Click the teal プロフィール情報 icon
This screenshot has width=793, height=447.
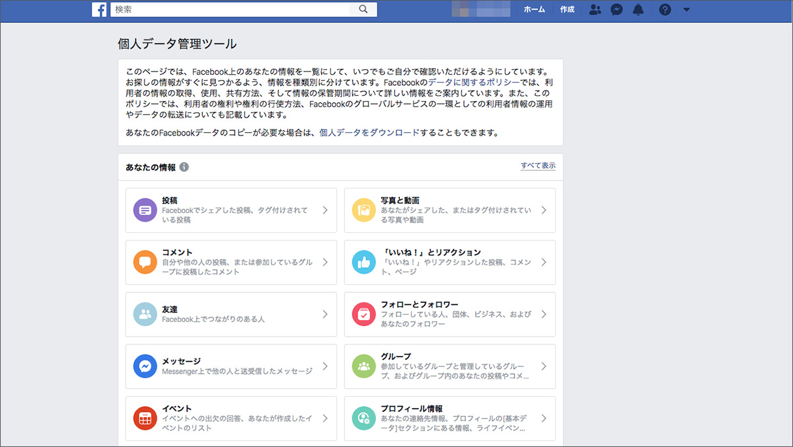[364, 419]
